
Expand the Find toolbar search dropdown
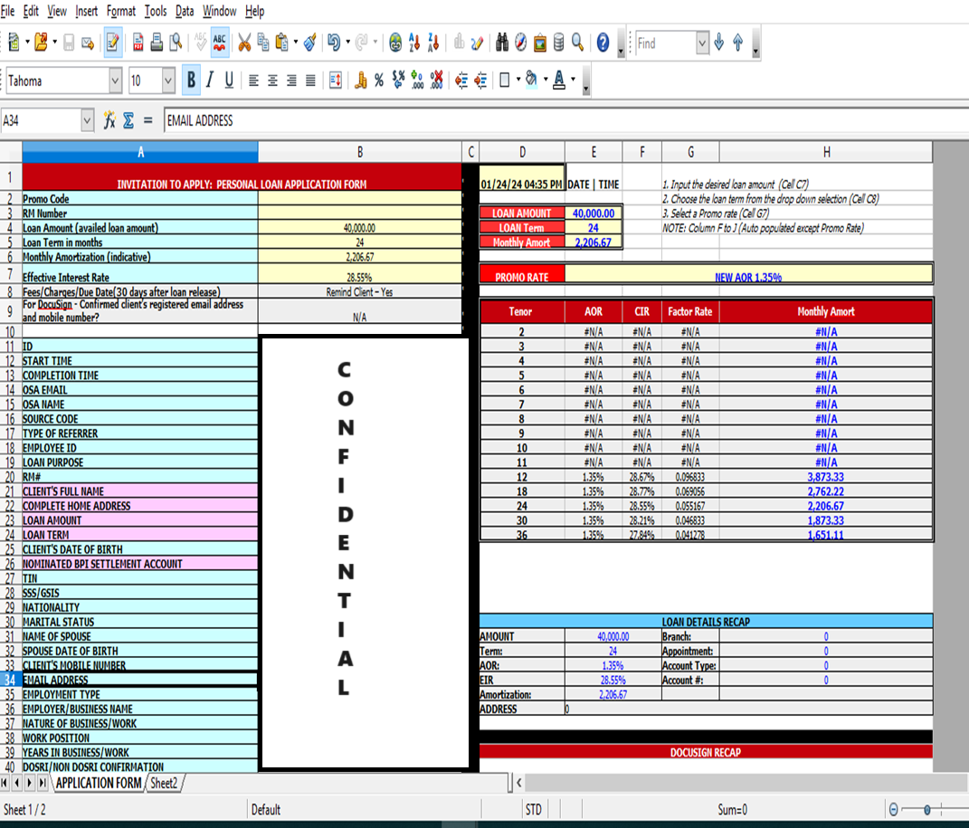click(x=702, y=43)
